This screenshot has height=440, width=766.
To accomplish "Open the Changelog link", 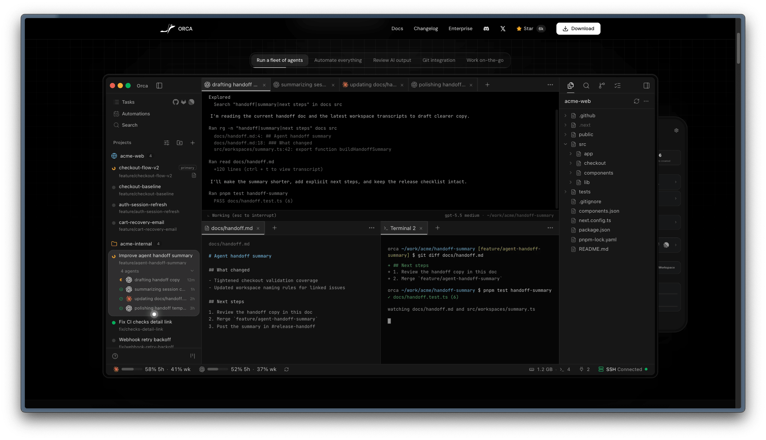I will click(x=426, y=29).
